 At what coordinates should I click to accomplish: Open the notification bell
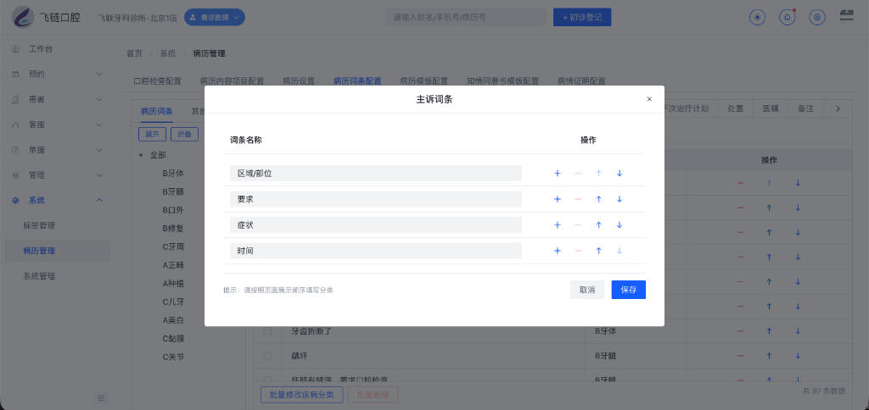pyautogui.click(x=787, y=17)
